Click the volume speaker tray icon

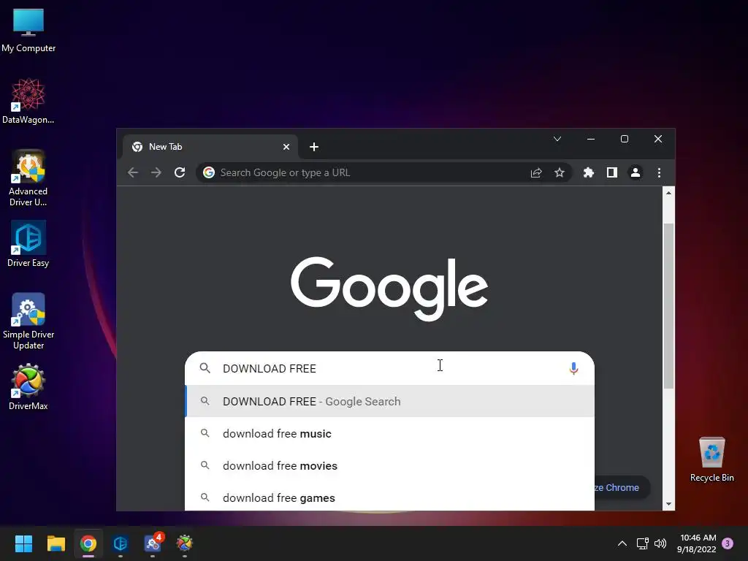coord(660,543)
